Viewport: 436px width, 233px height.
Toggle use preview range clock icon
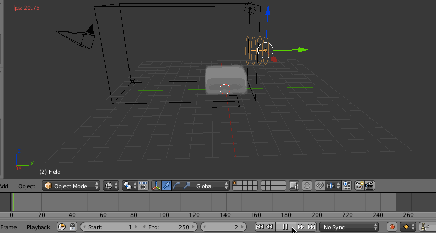click(x=62, y=227)
